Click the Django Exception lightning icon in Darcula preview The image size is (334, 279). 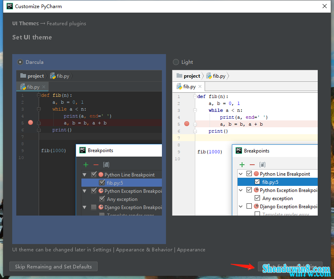click(101, 207)
